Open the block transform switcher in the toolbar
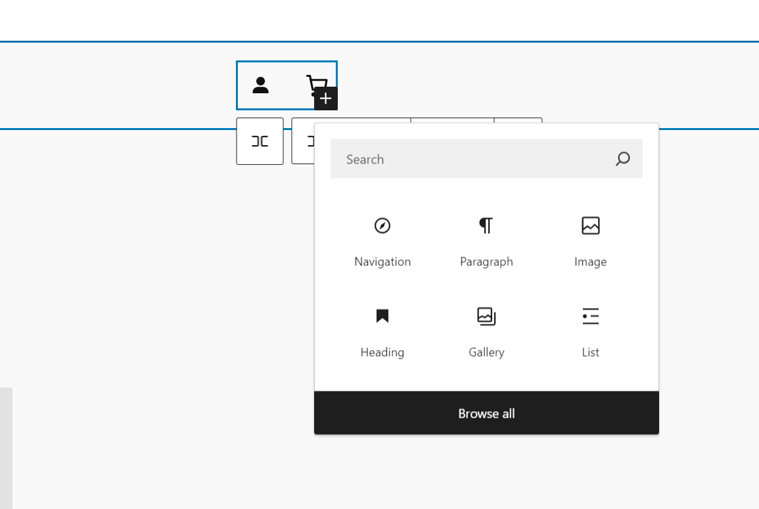The height and width of the screenshot is (509, 759). [x=260, y=141]
